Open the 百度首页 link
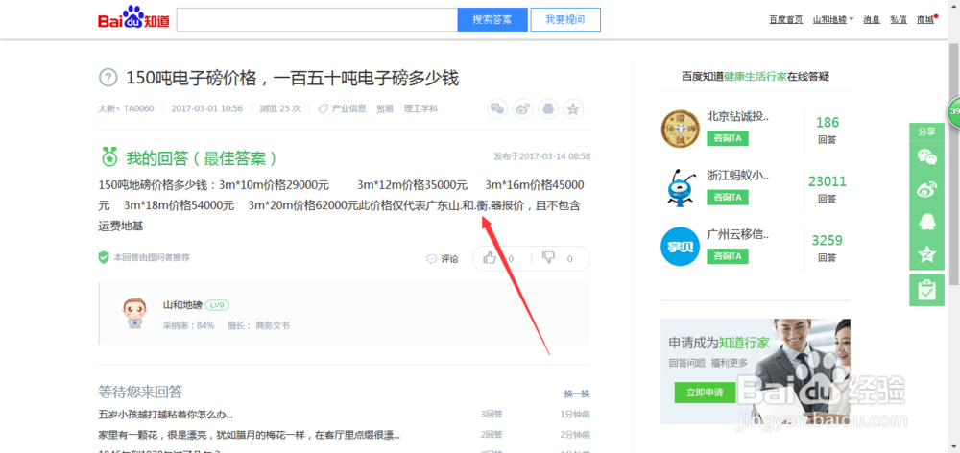 click(x=786, y=19)
